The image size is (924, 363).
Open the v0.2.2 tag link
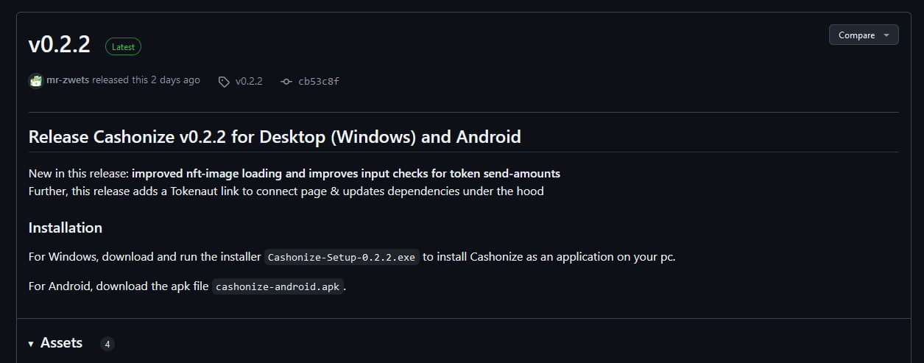pyautogui.click(x=249, y=81)
